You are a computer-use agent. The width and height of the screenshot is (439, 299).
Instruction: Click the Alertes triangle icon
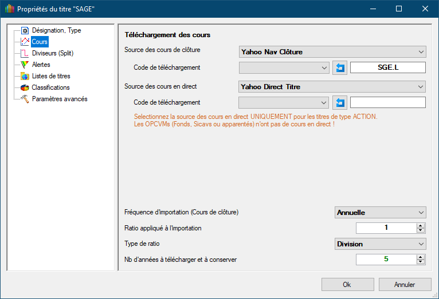click(x=25, y=65)
